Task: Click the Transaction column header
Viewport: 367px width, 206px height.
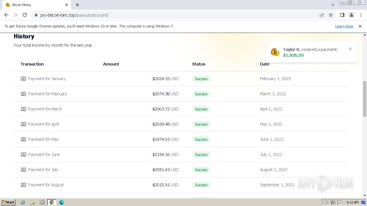Action: [32, 64]
